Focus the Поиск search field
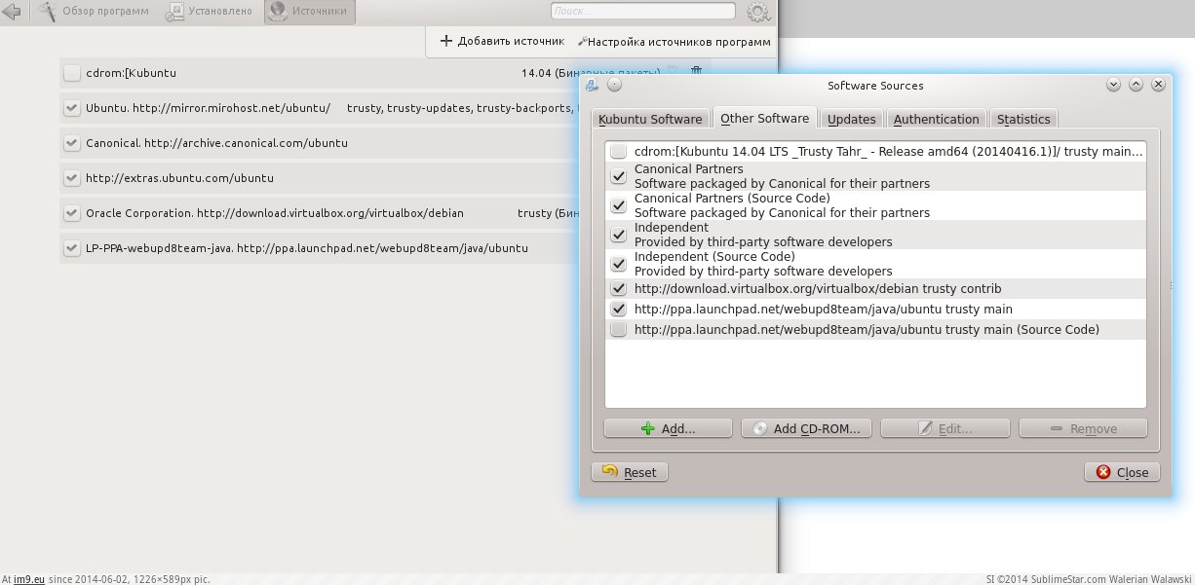 click(643, 11)
